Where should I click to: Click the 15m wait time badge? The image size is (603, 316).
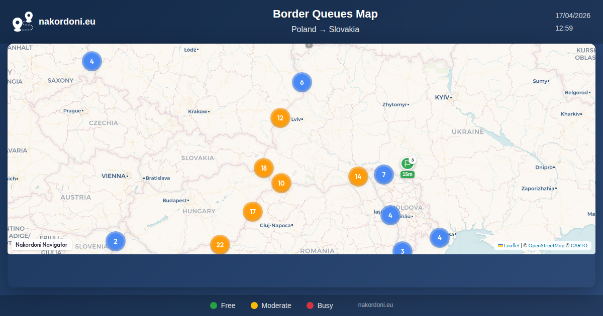(x=407, y=175)
